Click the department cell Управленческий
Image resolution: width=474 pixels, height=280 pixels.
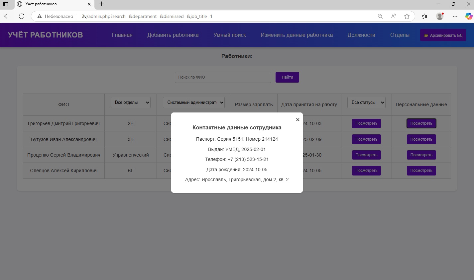coord(131,155)
